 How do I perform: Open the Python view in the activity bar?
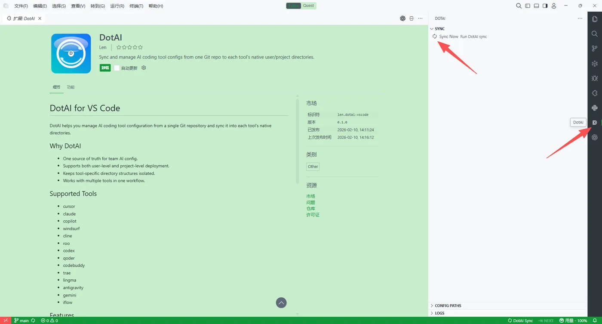(x=595, y=108)
